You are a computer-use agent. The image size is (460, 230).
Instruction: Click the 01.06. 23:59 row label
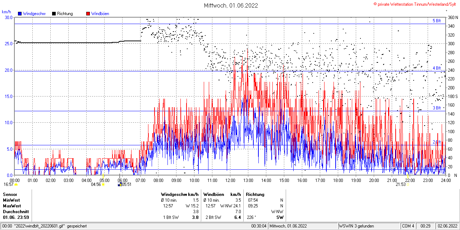[x=16, y=217]
